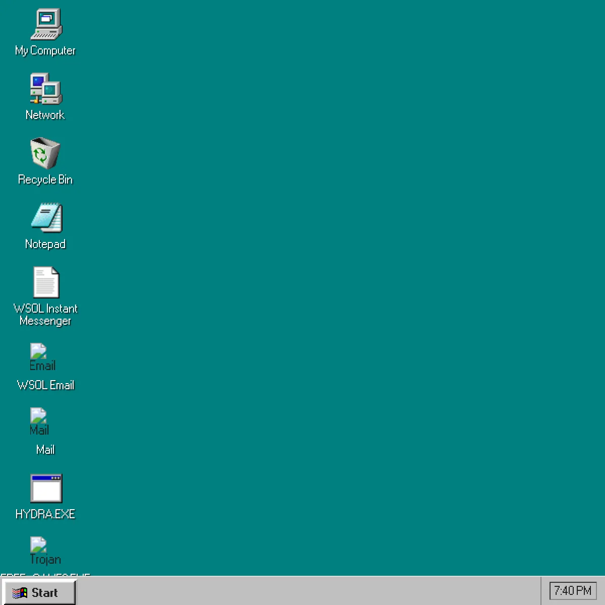This screenshot has height=605, width=605.
Task: Run HYDRA.EXE from the desktop
Action: tap(46, 488)
